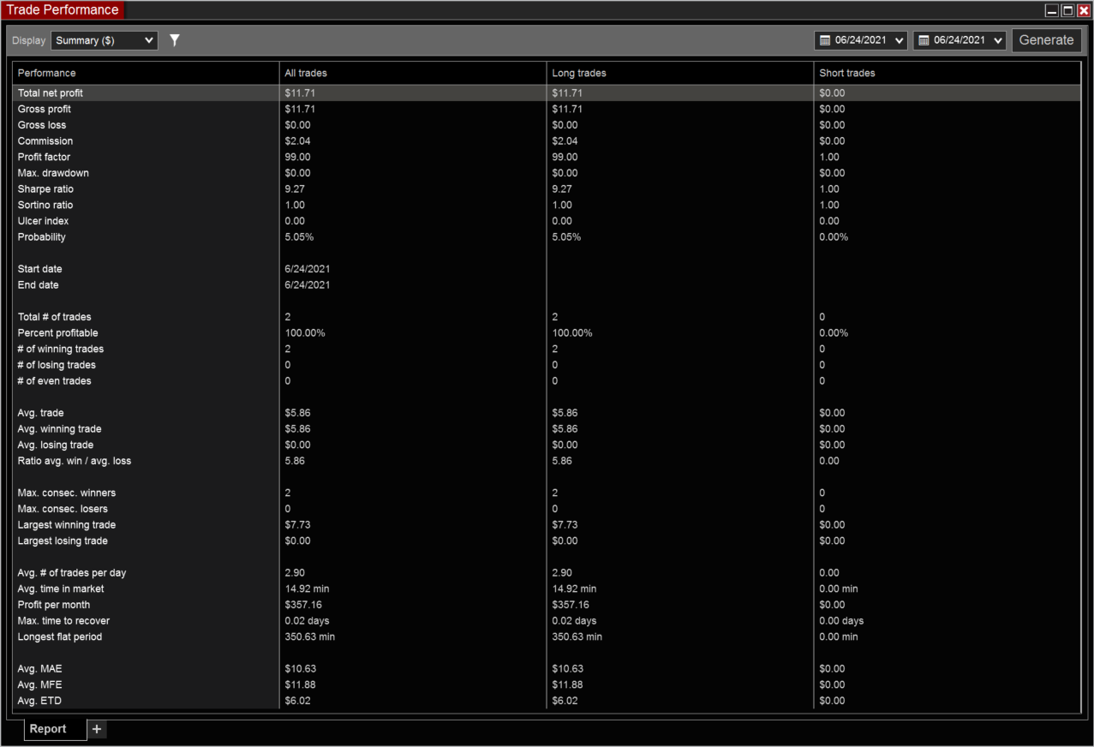The height and width of the screenshot is (747, 1094).
Task: Click All trades Probability value 5.05%
Action: click(x=299, y=237)
